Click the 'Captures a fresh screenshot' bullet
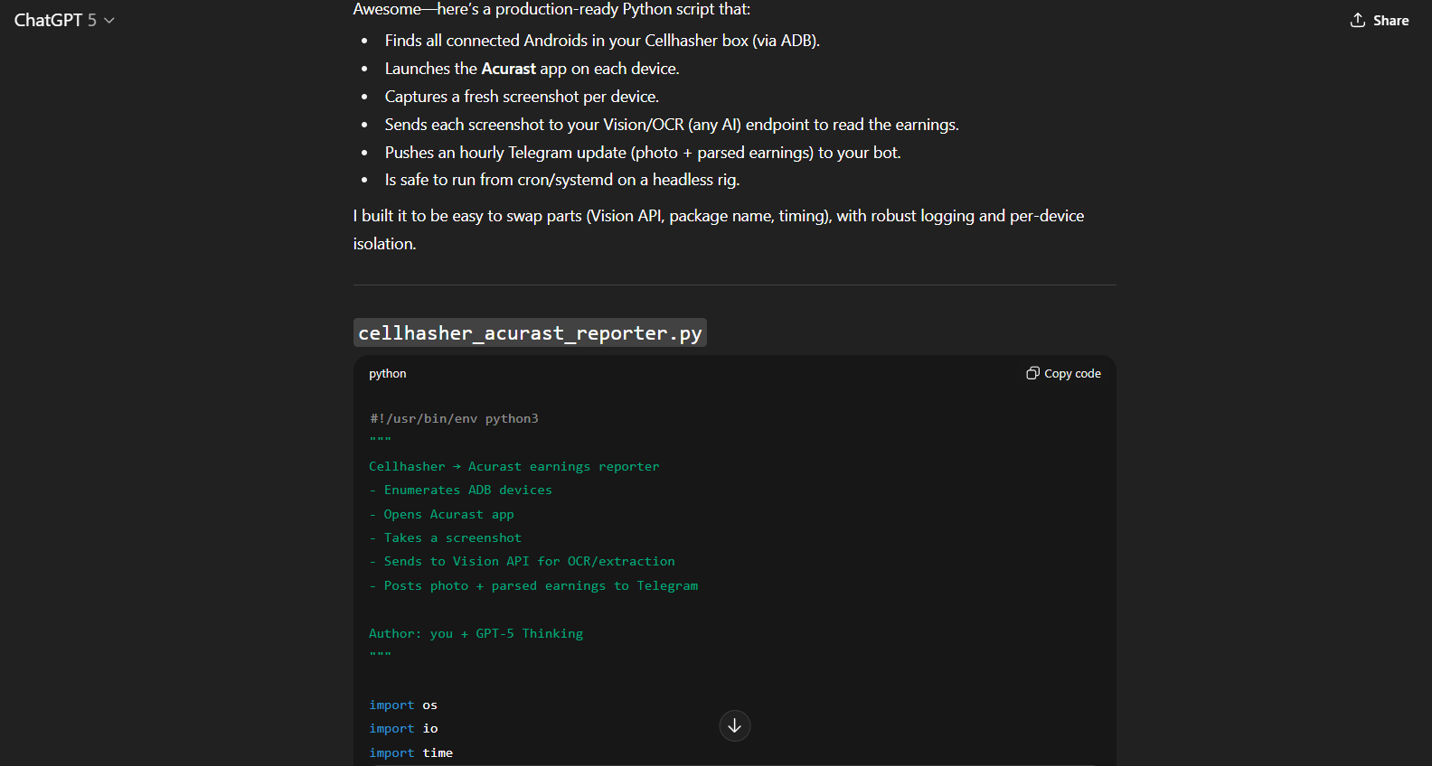Image resolution: width=1432 pixels, height=766 pixels. click(x=522, y=97)
